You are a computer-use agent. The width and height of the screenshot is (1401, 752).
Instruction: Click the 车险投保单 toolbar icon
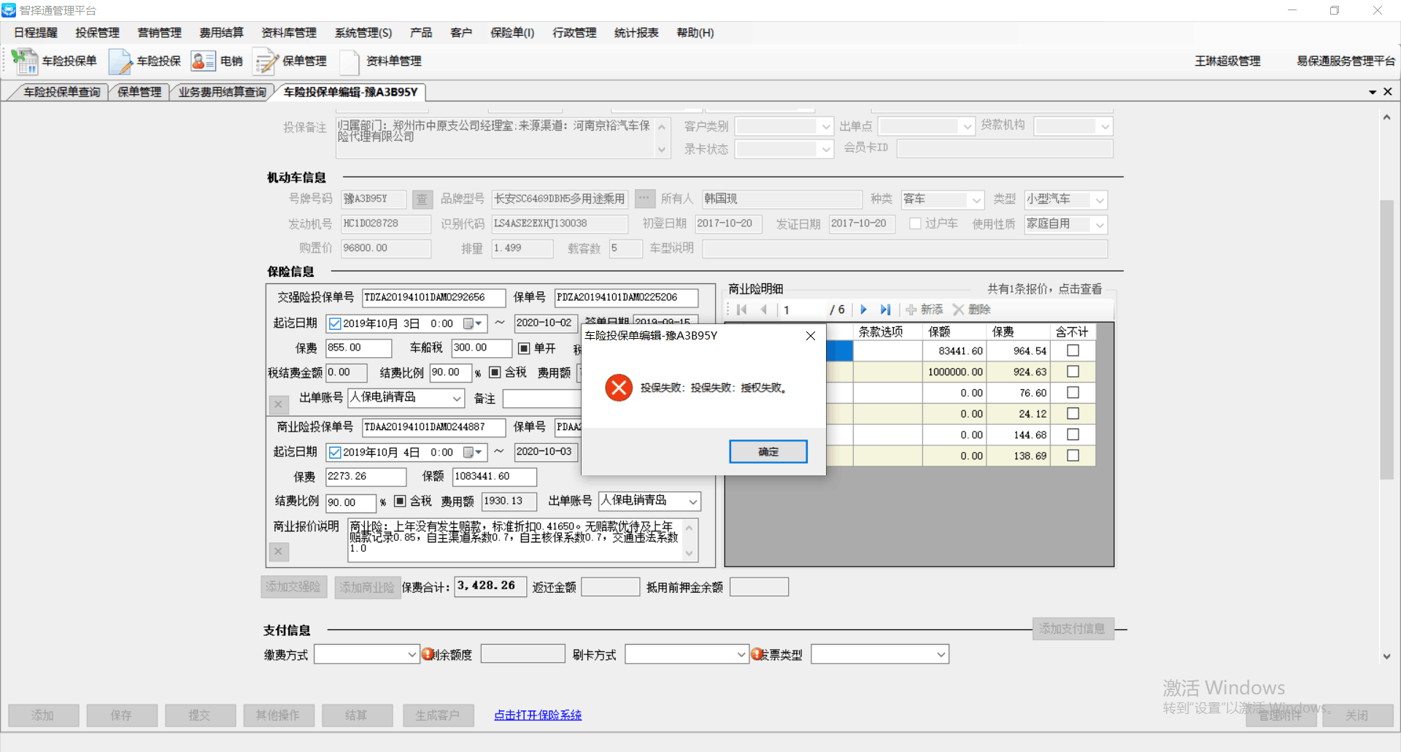(x=25, y=61)
